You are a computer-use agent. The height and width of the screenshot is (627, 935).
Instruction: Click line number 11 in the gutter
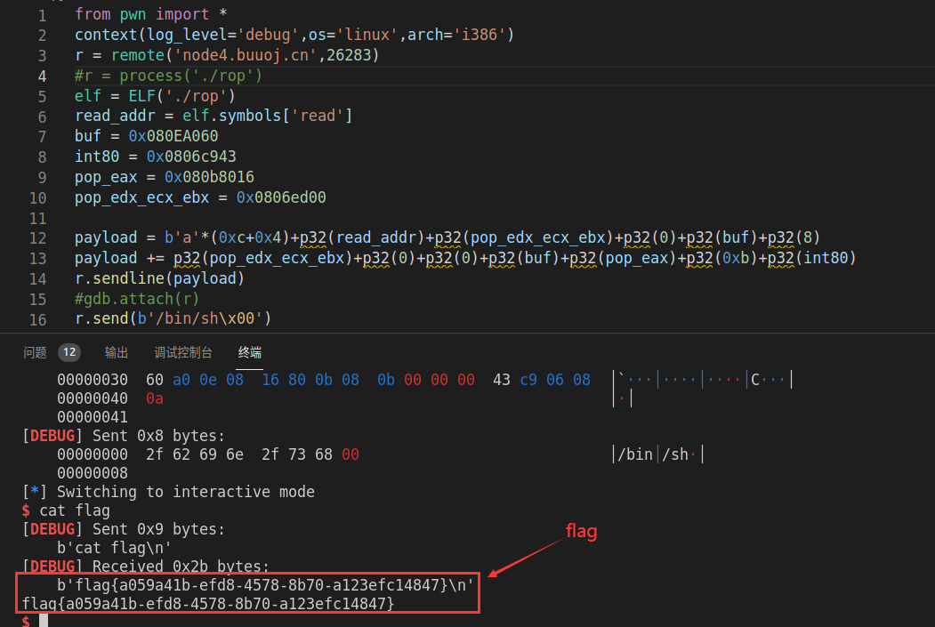pyautogui.click(x=37, y=219)
